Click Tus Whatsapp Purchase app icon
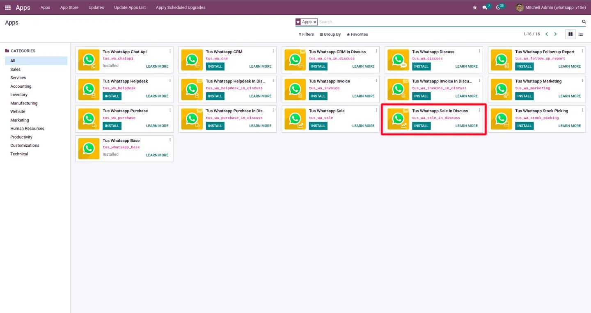591x313 pixels. 89,119
